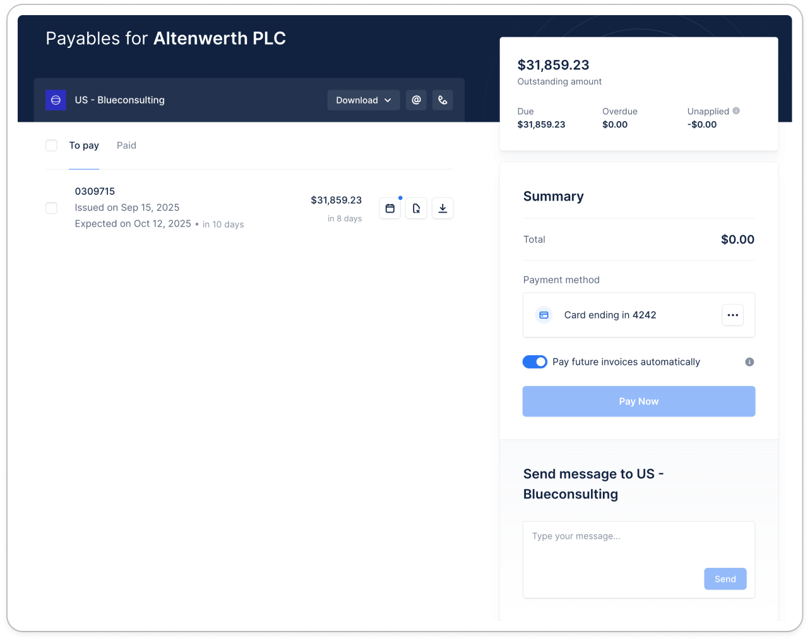Open the three-dot payment method options
This screenshot has height=641, width=810.
coord(732,315)
